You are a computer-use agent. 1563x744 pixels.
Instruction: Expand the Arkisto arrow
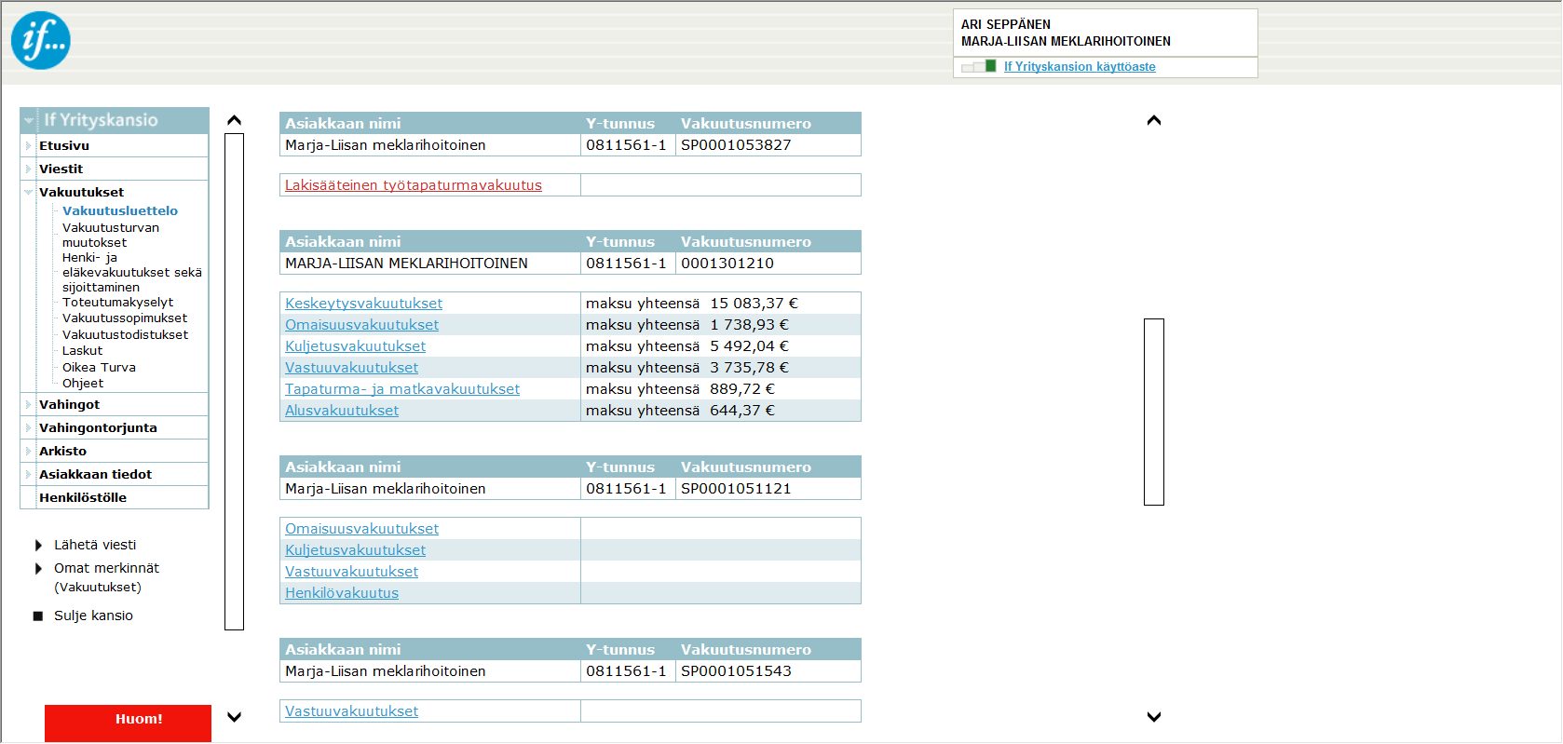[29, 451]
